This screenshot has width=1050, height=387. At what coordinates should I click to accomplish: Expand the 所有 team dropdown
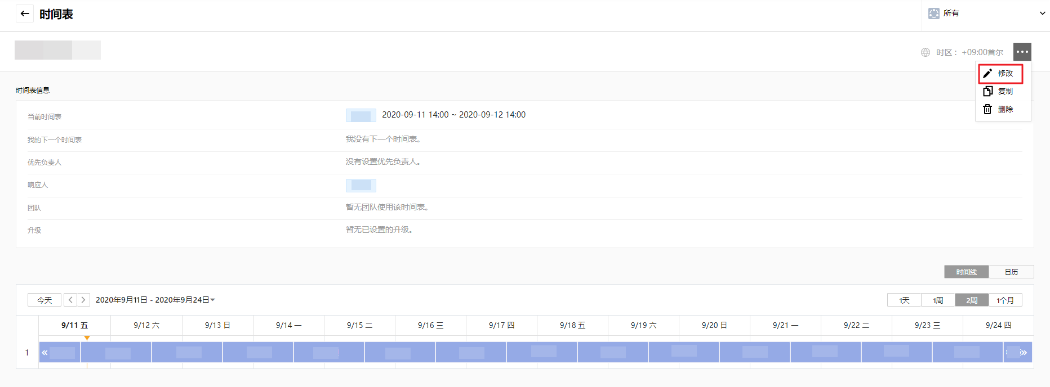[x=1042, y=13]
